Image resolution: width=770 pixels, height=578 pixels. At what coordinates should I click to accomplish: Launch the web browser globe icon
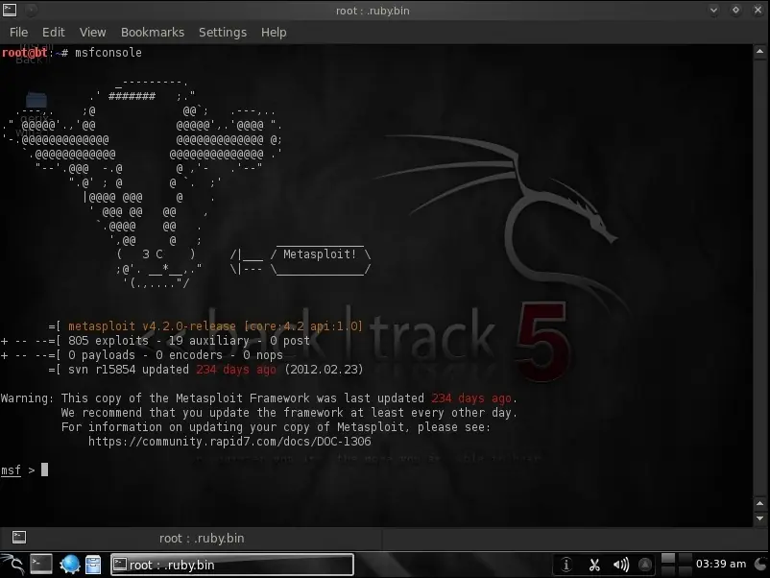(70, 565)
